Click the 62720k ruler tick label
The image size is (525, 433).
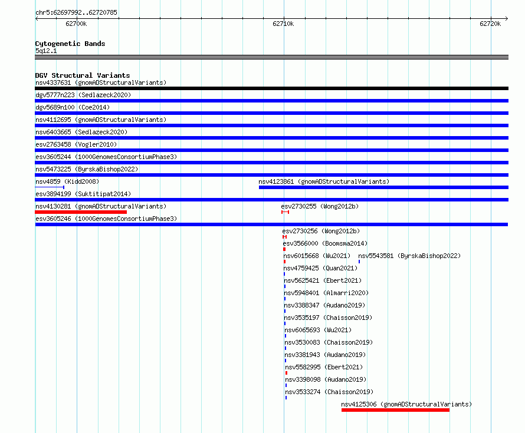(x=490, y=24)
